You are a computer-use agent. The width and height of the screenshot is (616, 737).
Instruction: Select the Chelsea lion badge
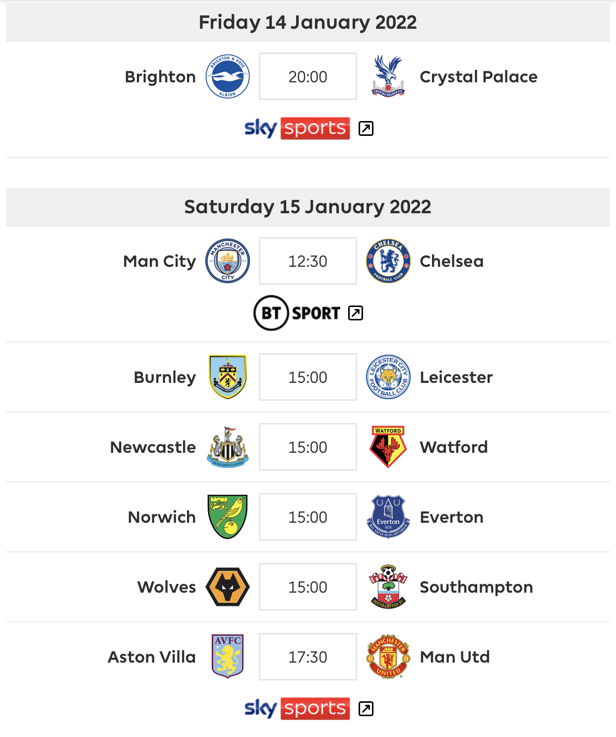(x=388, y=261)
